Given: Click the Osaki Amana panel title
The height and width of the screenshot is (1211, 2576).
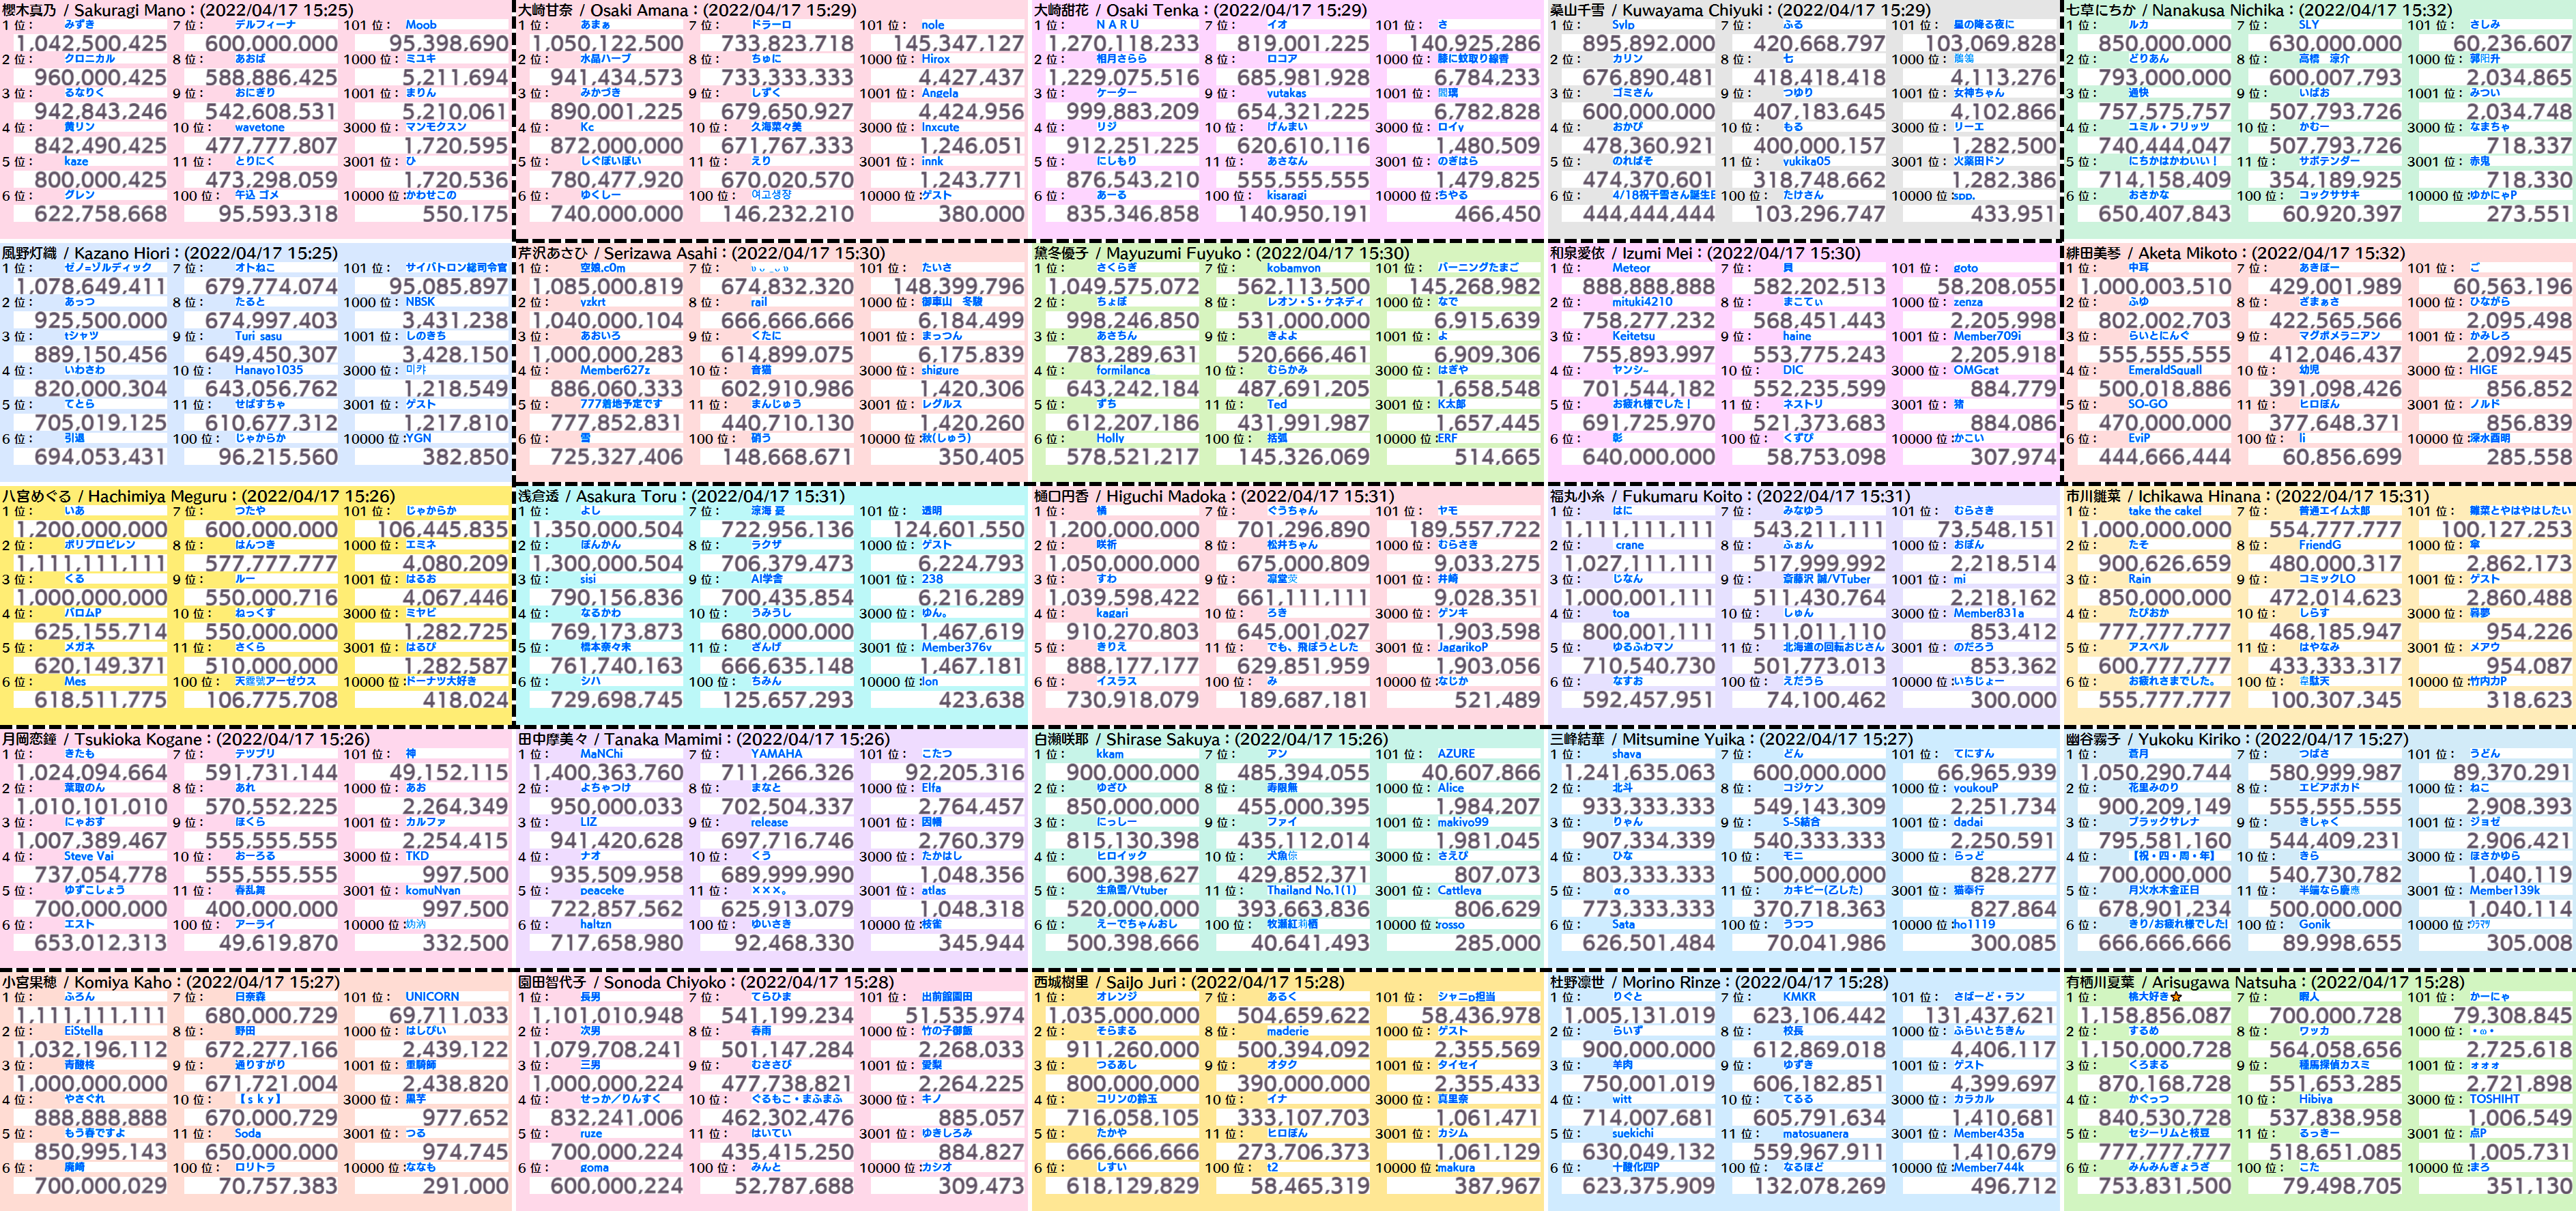Looking at the screenshot, I should 687,10.
